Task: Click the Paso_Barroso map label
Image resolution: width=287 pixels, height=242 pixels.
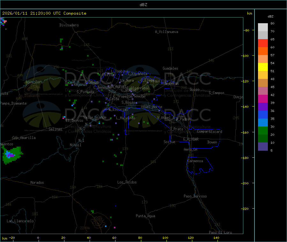Action: click(195, 197)
